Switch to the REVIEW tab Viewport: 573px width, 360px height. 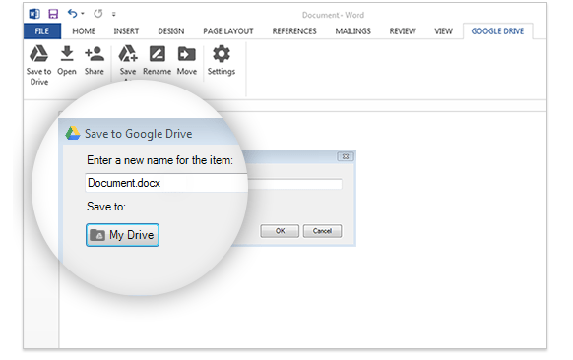point(403,31)
